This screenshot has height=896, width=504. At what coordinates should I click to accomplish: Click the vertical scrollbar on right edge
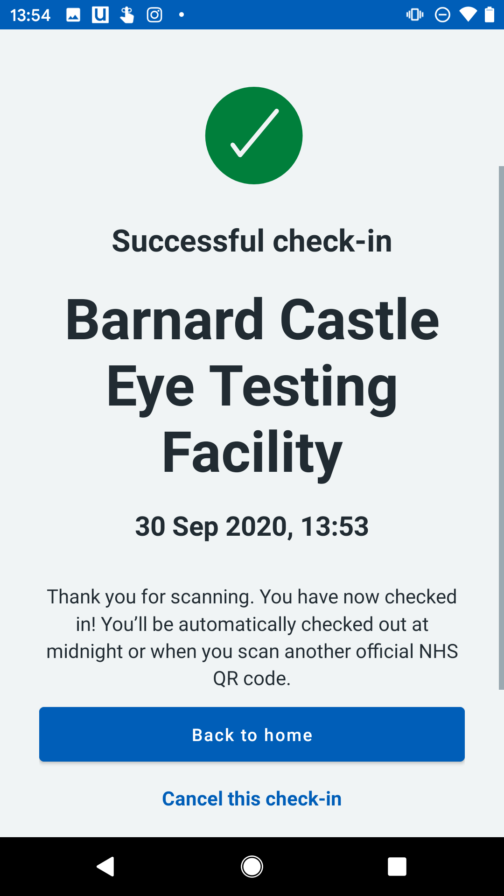(501, 427)
